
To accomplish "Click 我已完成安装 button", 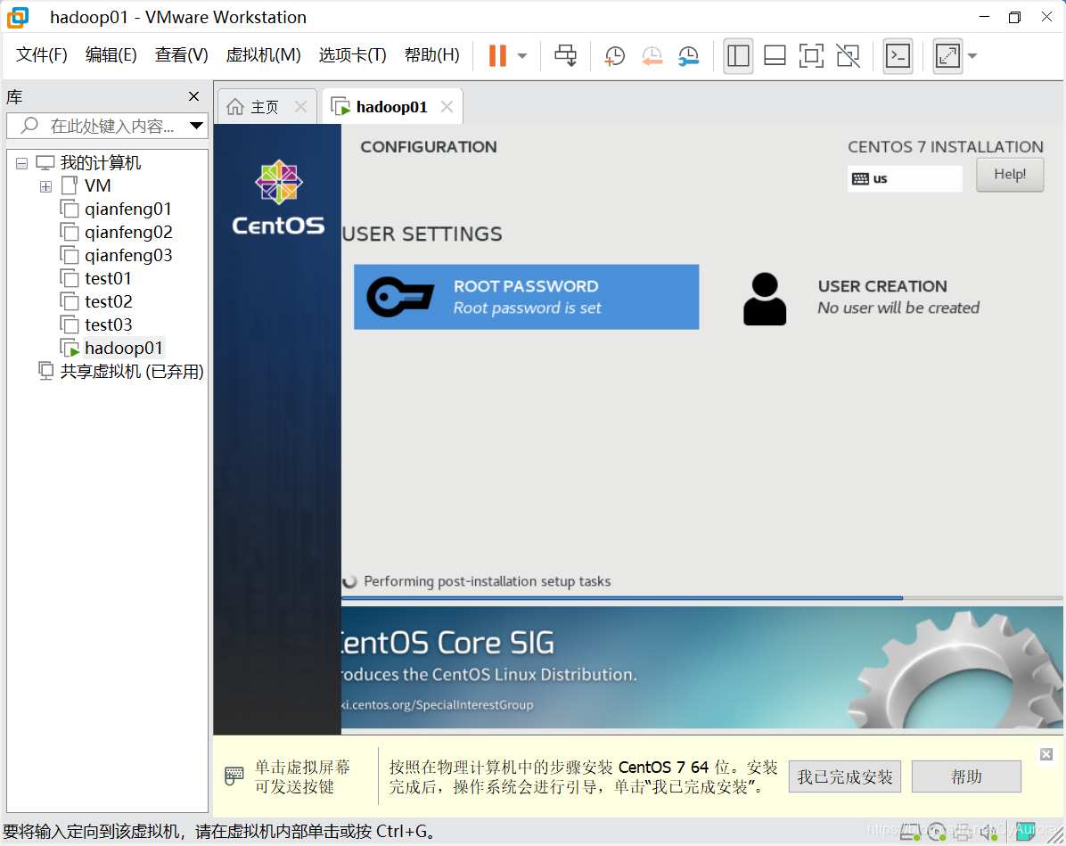I will tap(845, 776).
